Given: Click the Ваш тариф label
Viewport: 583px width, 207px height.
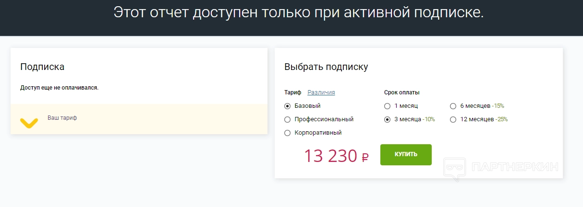Looking at the screenshot, I should pyautogui.click(x=62, y=118).
